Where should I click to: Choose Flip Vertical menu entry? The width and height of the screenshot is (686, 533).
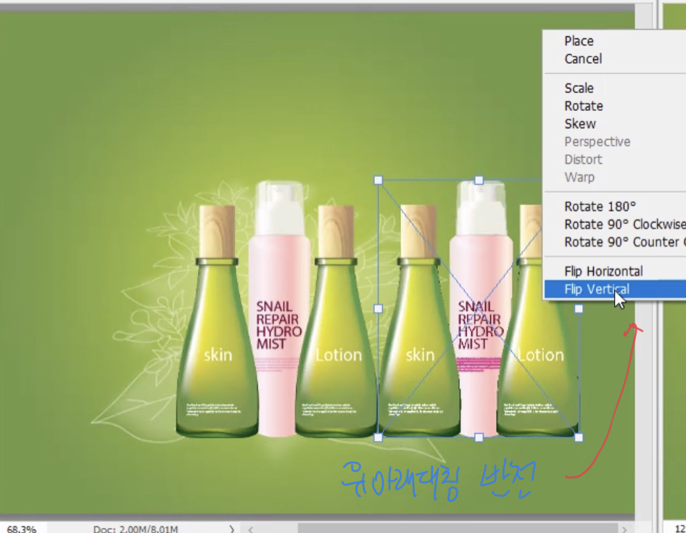click(614, 289)
